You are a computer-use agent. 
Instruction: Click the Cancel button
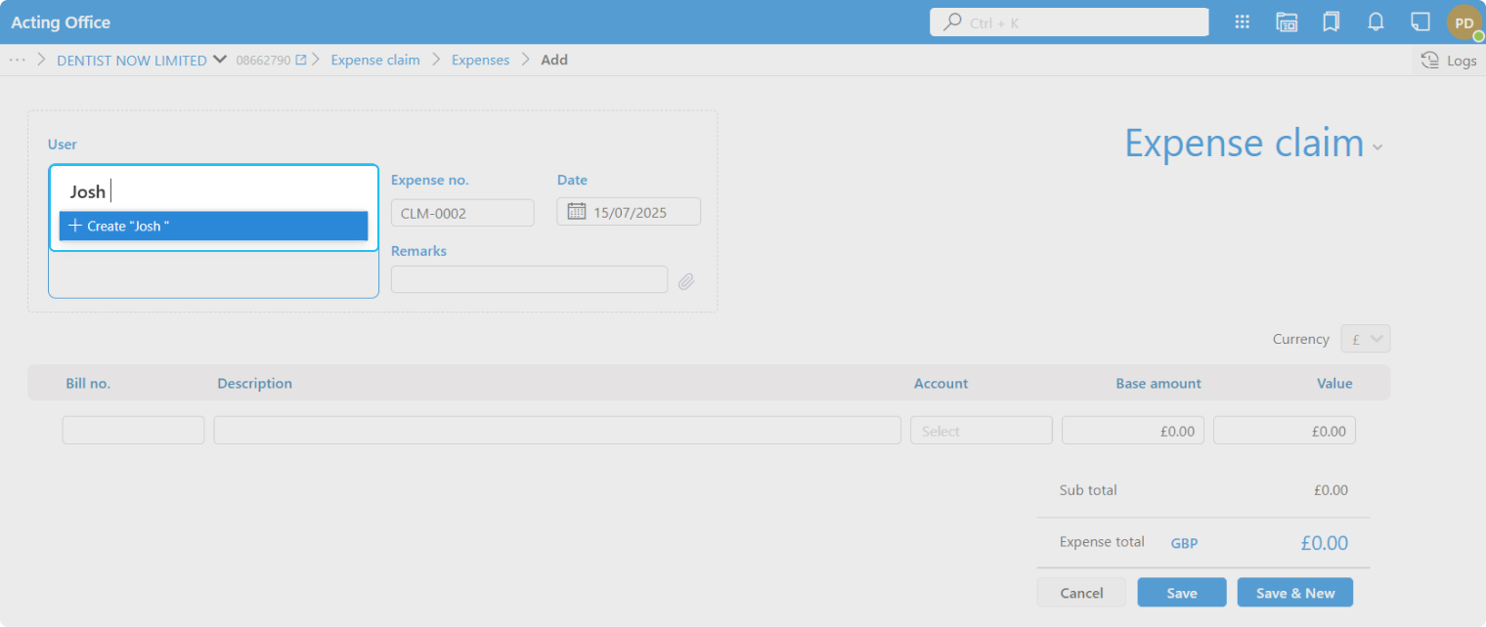pos(1081,593)
